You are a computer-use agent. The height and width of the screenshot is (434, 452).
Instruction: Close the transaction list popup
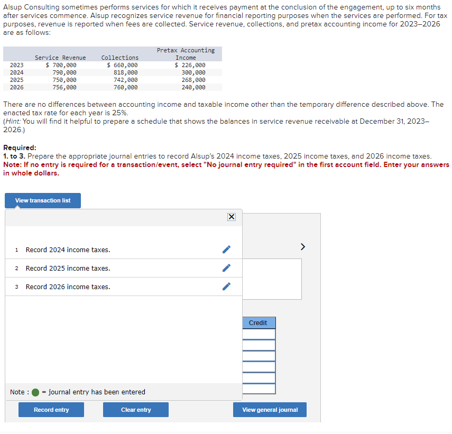tap(231, 217)
